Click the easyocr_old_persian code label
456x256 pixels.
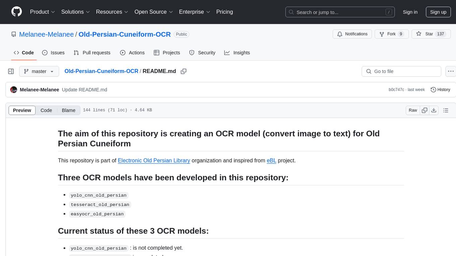click(x=97, y=214)
